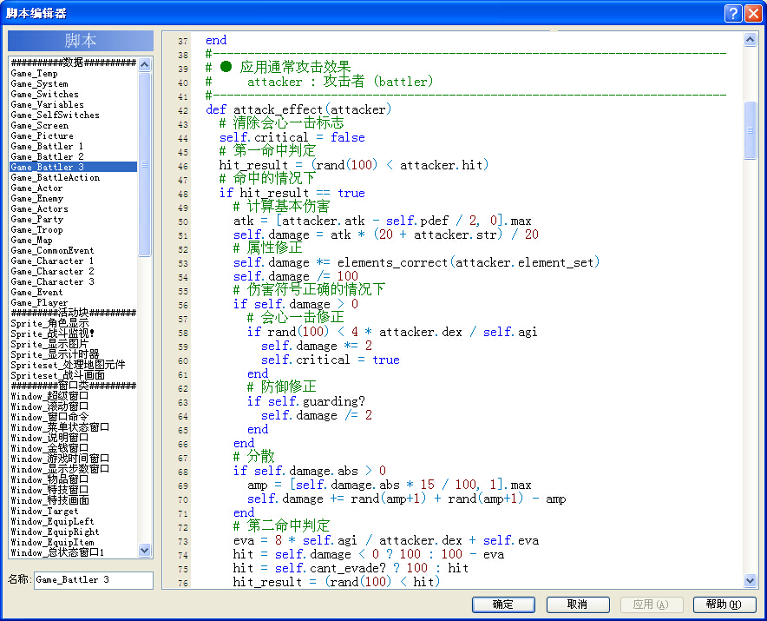The height and width of the screenshot is (621, 767).
Task: Close the script editor window
Action: (753, 13)
